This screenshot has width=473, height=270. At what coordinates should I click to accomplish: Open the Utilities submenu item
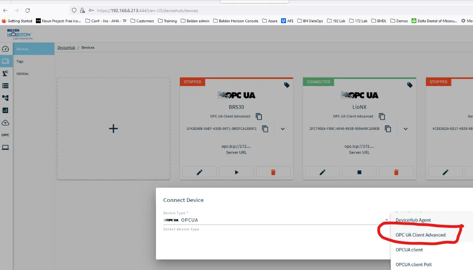[34, 74]
